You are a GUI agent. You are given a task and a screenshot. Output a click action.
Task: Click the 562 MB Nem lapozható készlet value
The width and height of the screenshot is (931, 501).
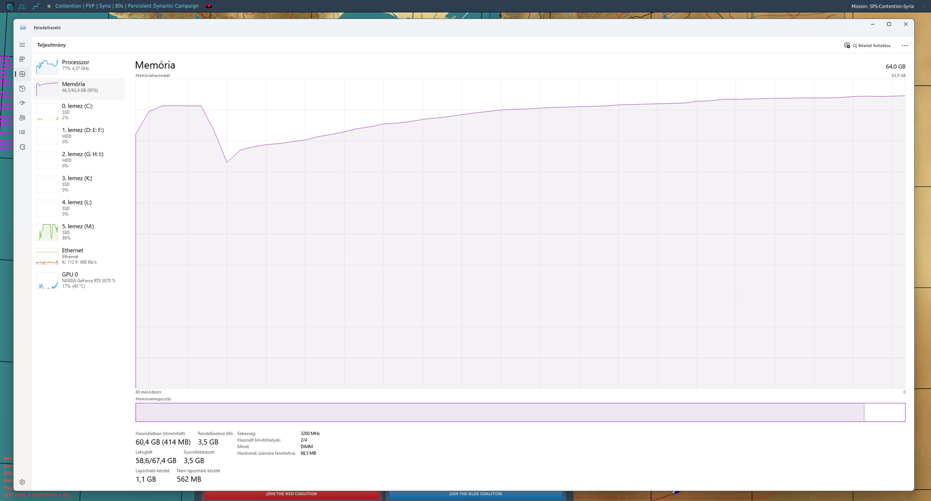[189, 479]
